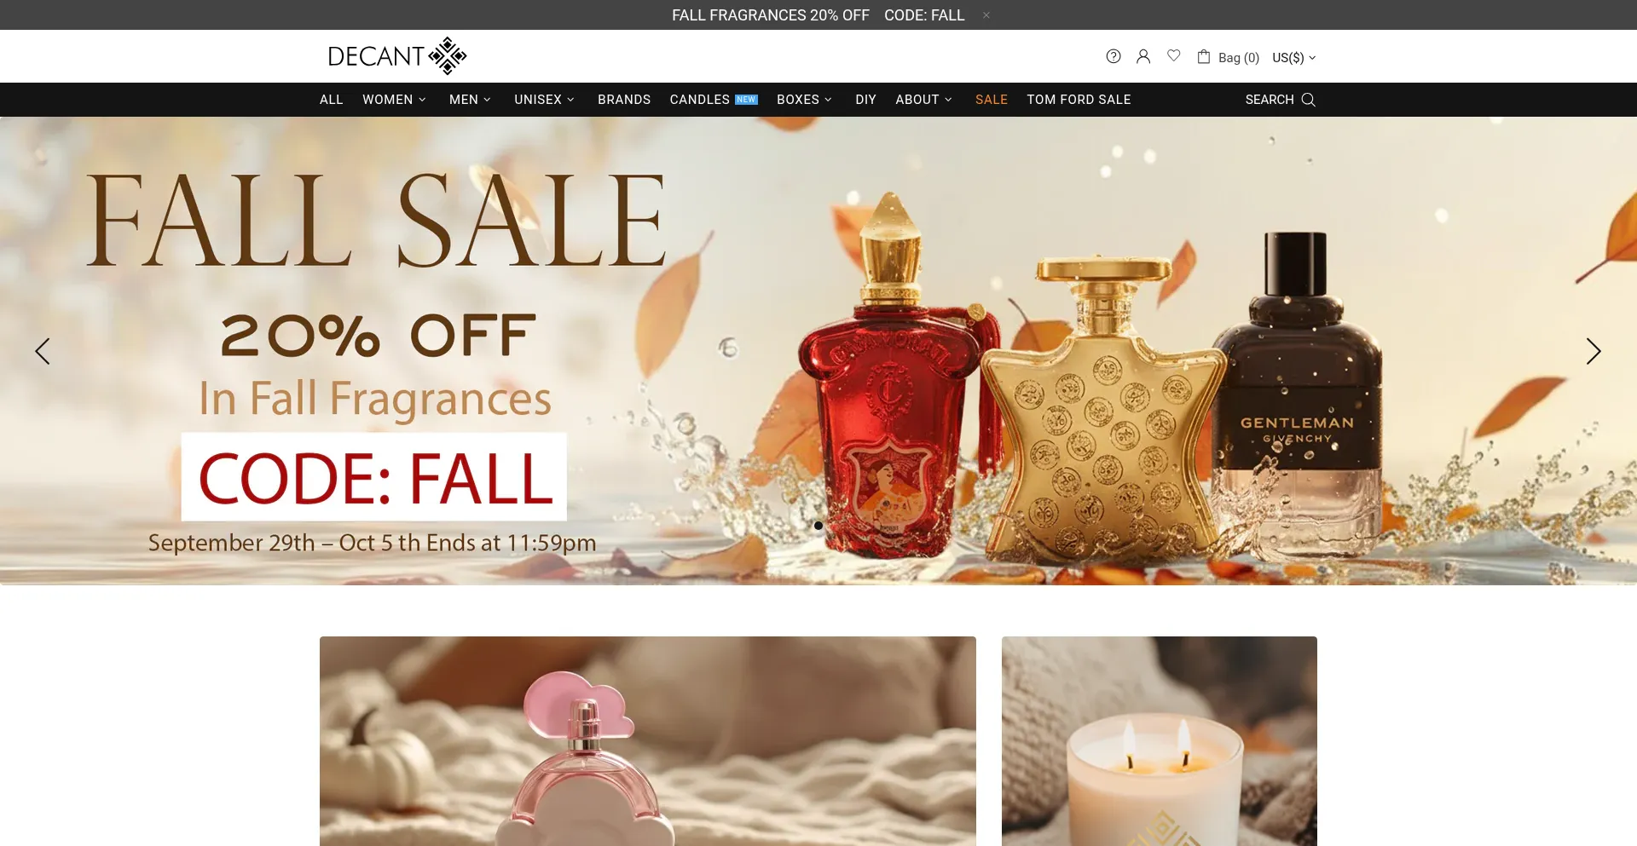Viewport: 1637px width, 846px height.
Task: Expand the BOXES menu dropdown
Action: click(x=804, y=100)
